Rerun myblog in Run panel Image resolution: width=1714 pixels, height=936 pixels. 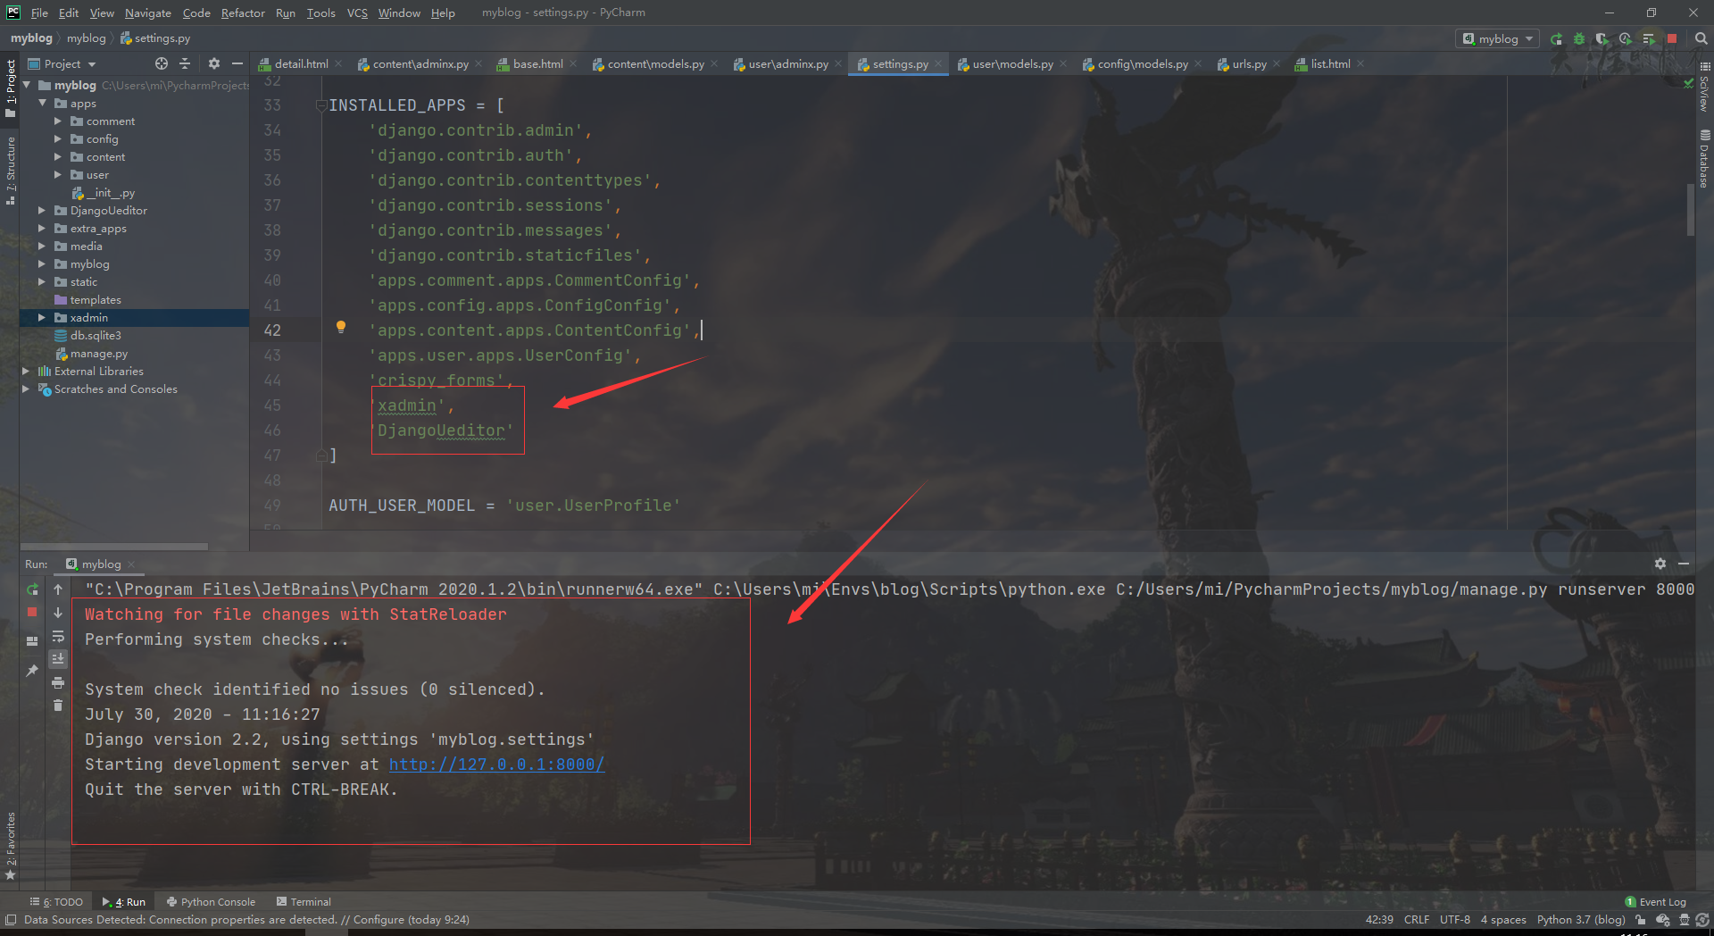coord(32,589)
